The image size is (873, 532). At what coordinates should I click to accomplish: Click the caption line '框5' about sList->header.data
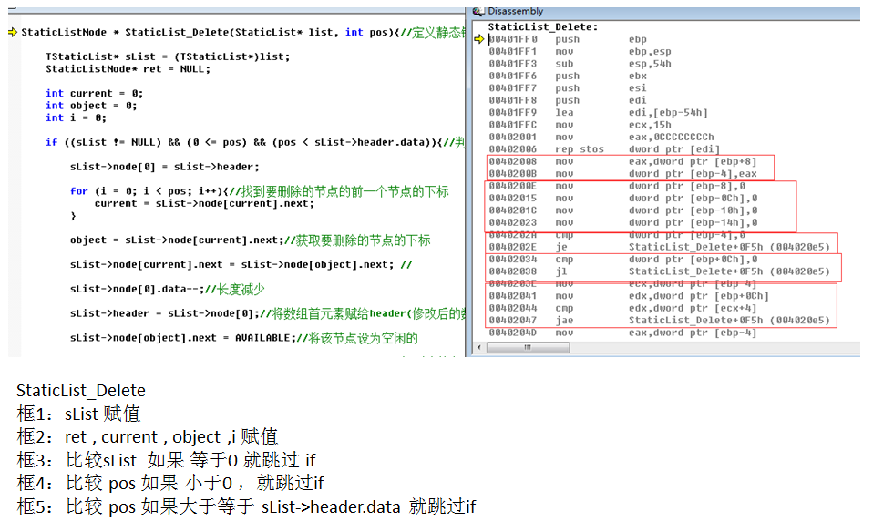pos(247,507)
